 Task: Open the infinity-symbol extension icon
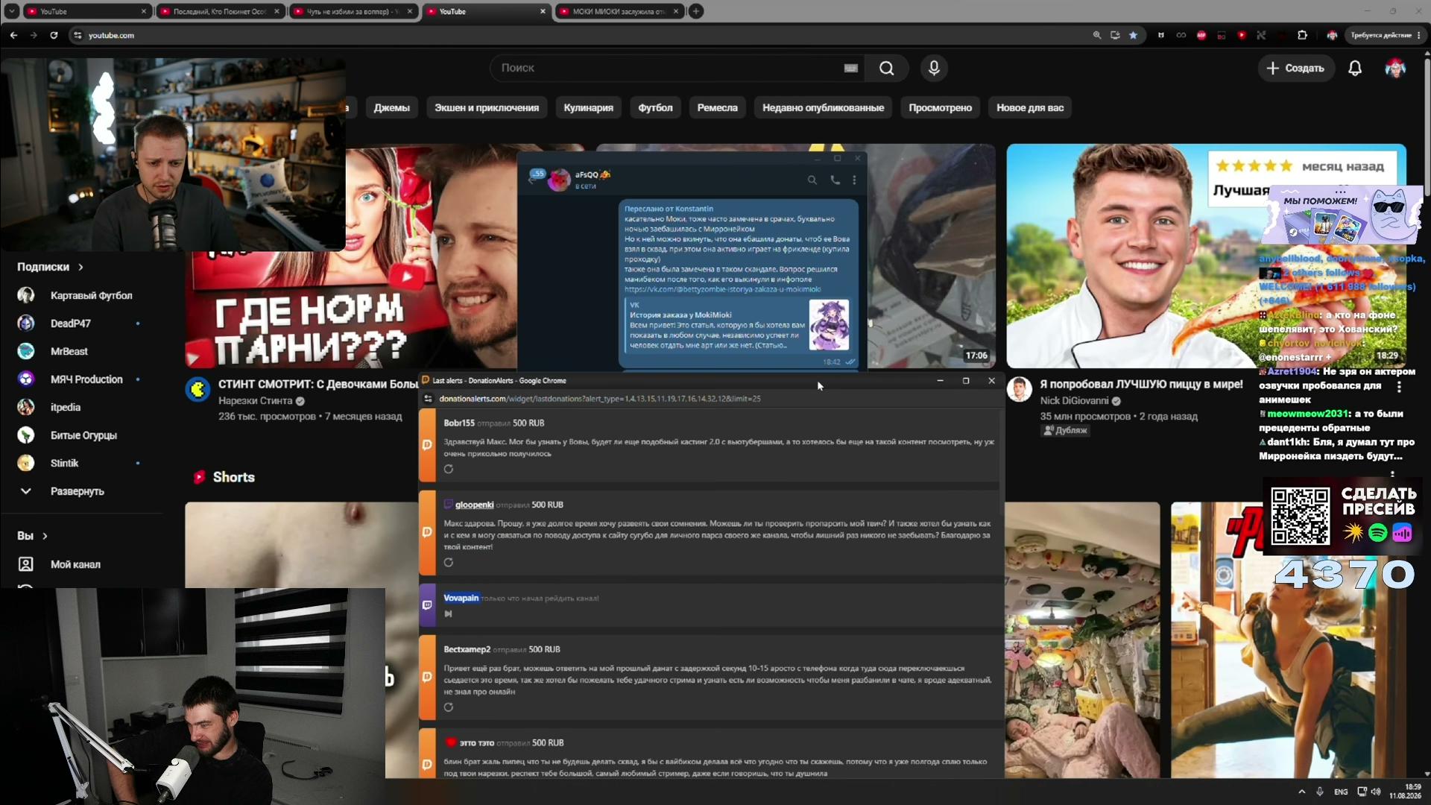pyautogui.click(x=1181, y=35)
